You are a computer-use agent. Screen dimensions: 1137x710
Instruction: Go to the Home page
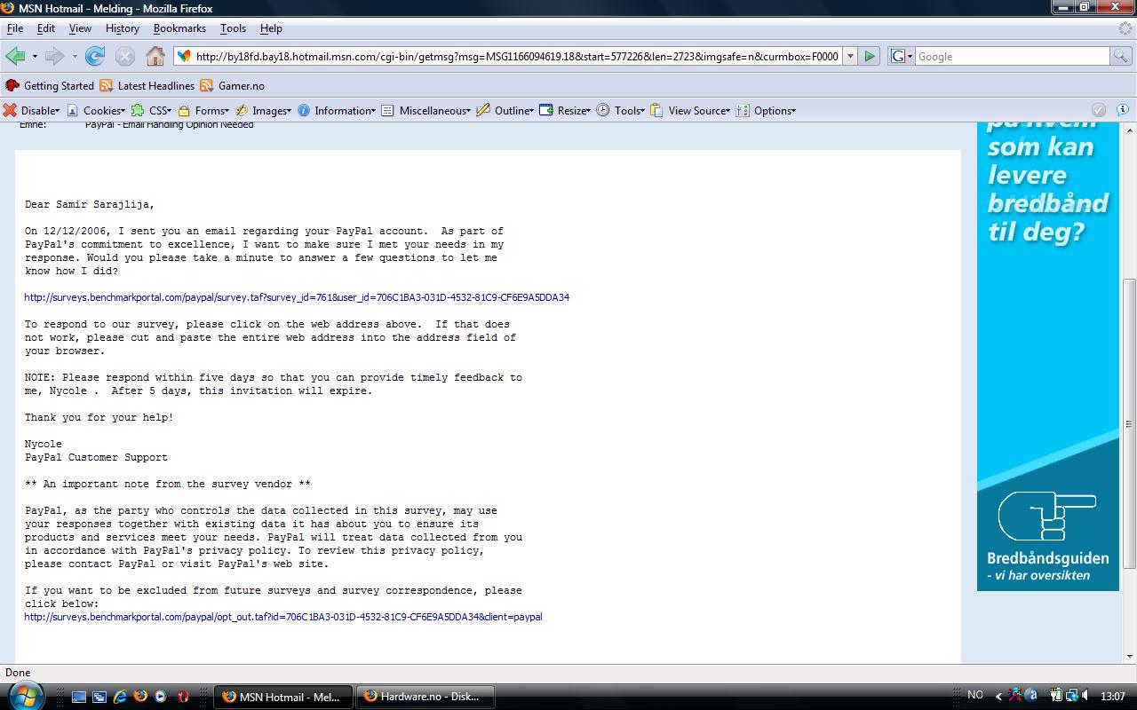click(x=155, y=56)
